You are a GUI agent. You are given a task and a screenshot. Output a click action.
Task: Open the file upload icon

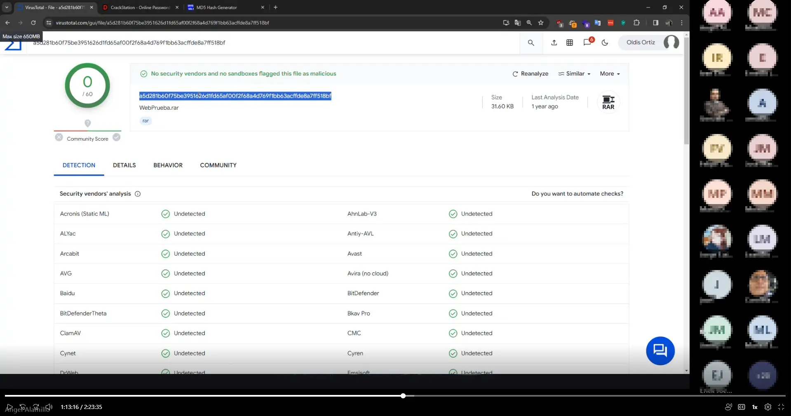coord(554,42)
